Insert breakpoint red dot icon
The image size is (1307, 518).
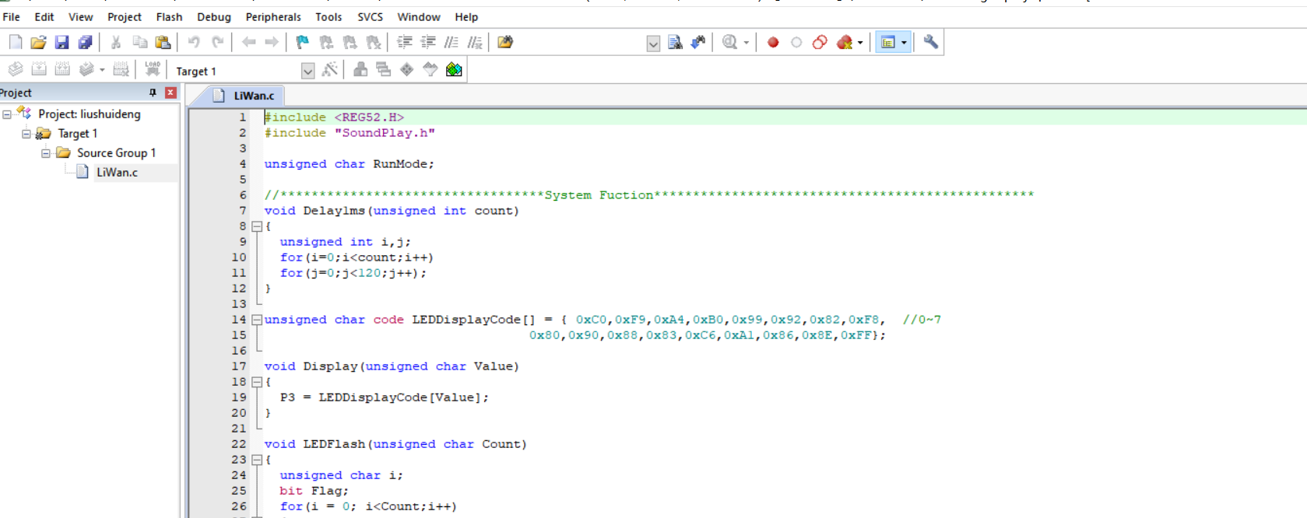773,42
